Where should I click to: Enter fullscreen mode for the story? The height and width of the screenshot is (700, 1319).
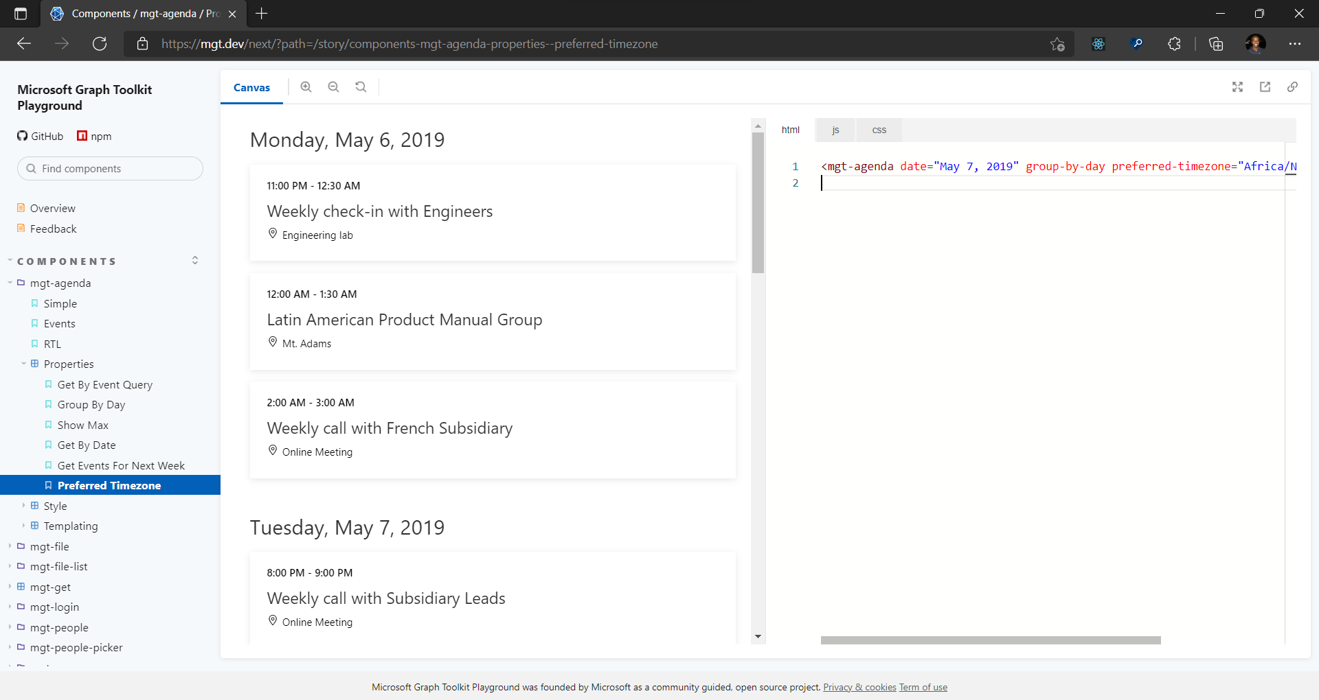pyautogui.click(x=1237, y=86)
